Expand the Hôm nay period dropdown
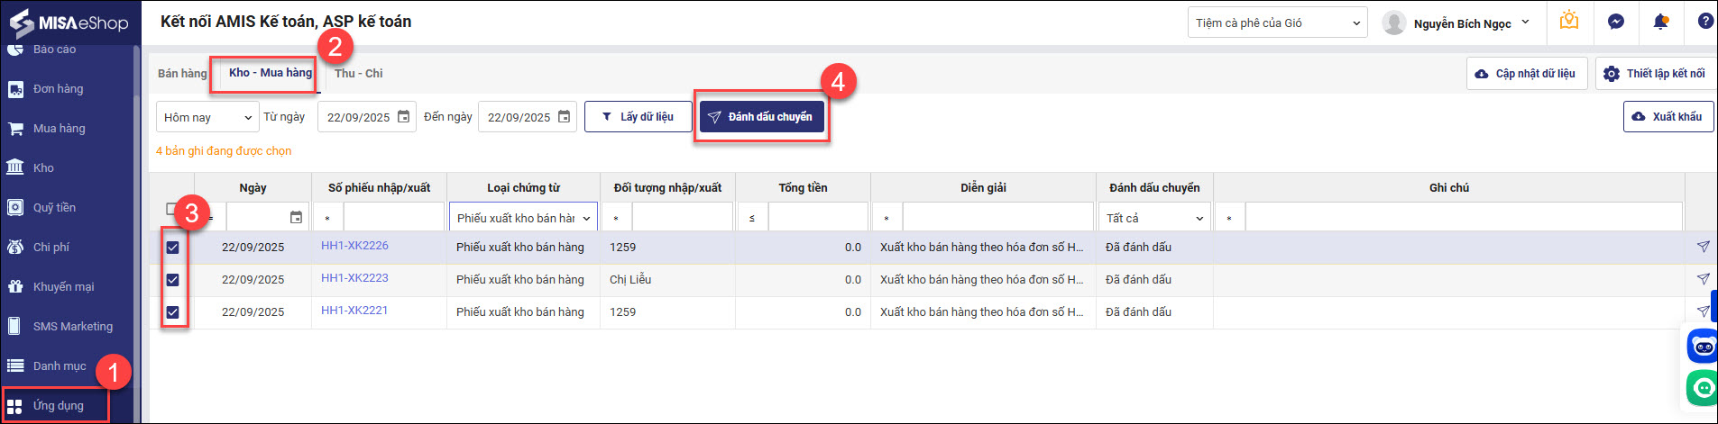The width and height of the screenshot is (1718, 424). 208,117
